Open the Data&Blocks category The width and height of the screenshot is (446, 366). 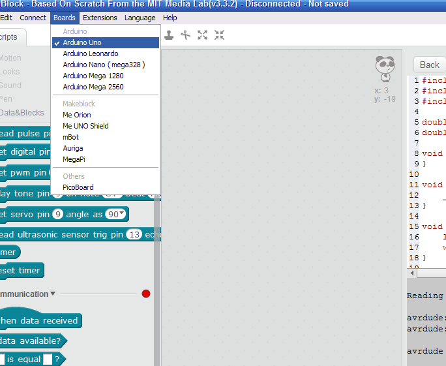pos(22,113)
